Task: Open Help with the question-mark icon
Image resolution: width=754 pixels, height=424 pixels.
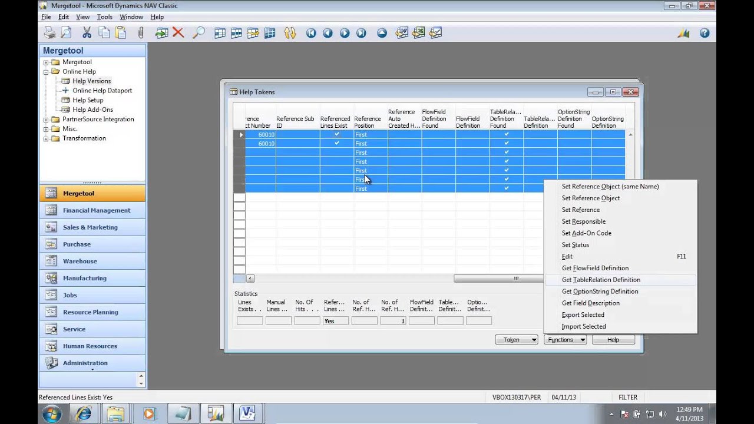Action: [704, 33]
